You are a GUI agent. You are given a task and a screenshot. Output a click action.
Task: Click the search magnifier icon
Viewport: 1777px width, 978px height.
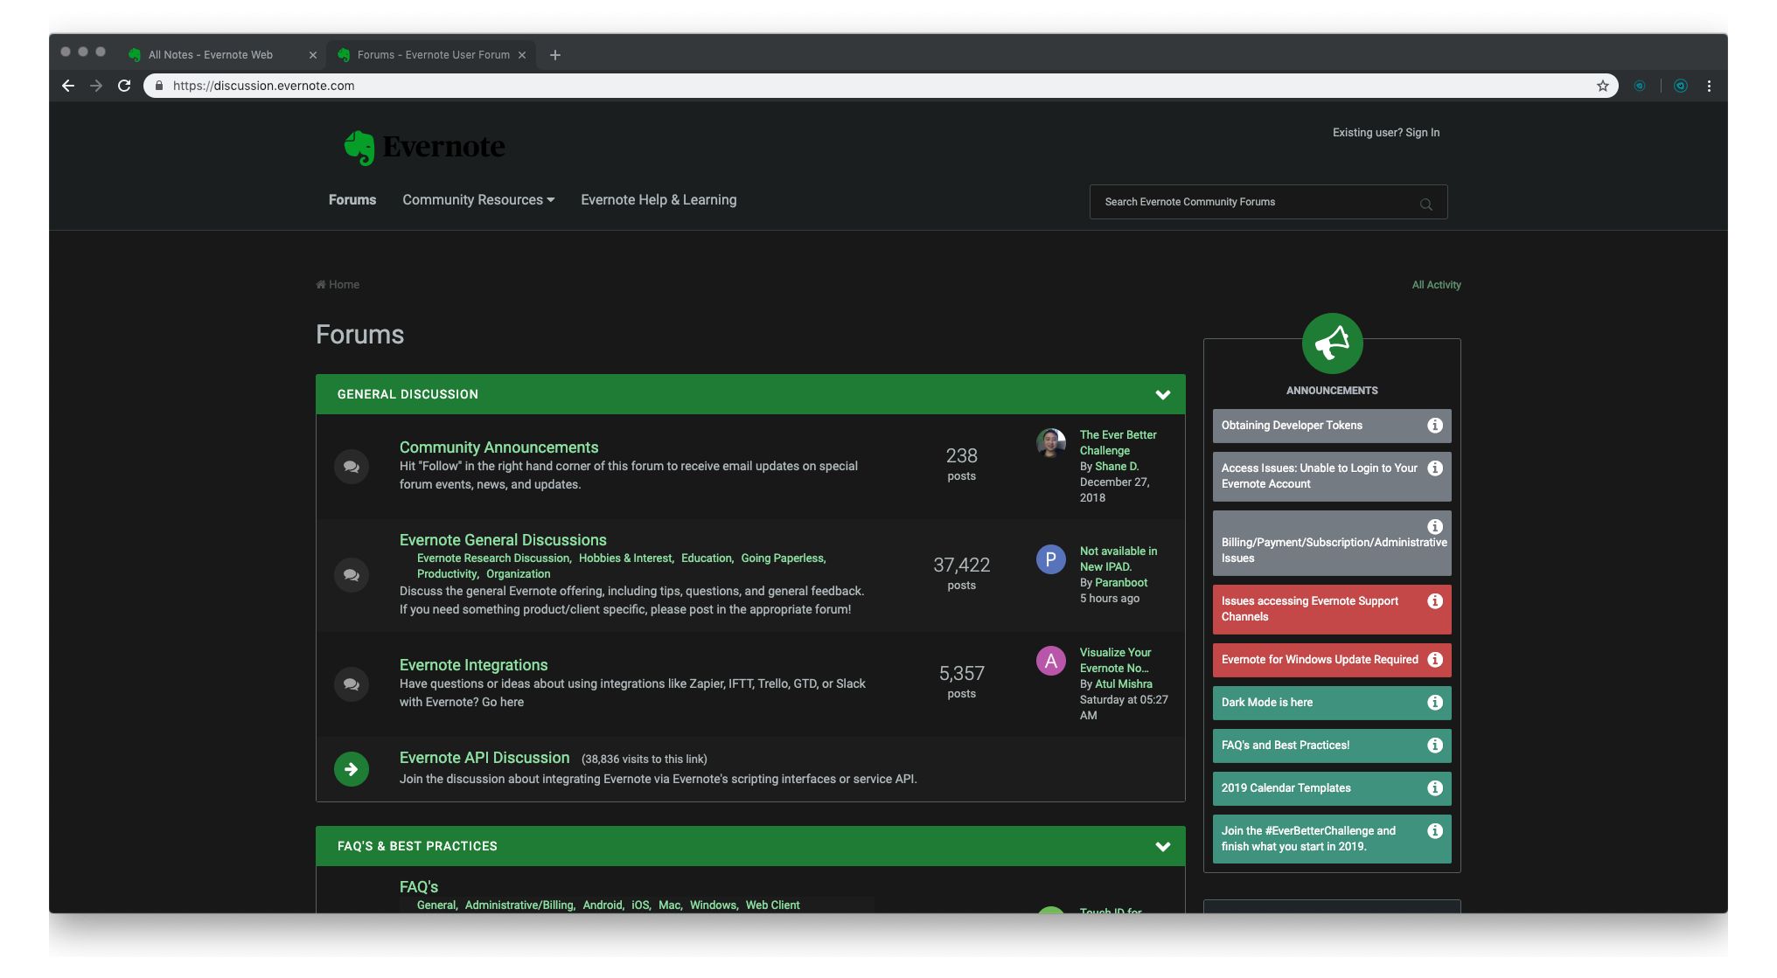click(1425, 204)
